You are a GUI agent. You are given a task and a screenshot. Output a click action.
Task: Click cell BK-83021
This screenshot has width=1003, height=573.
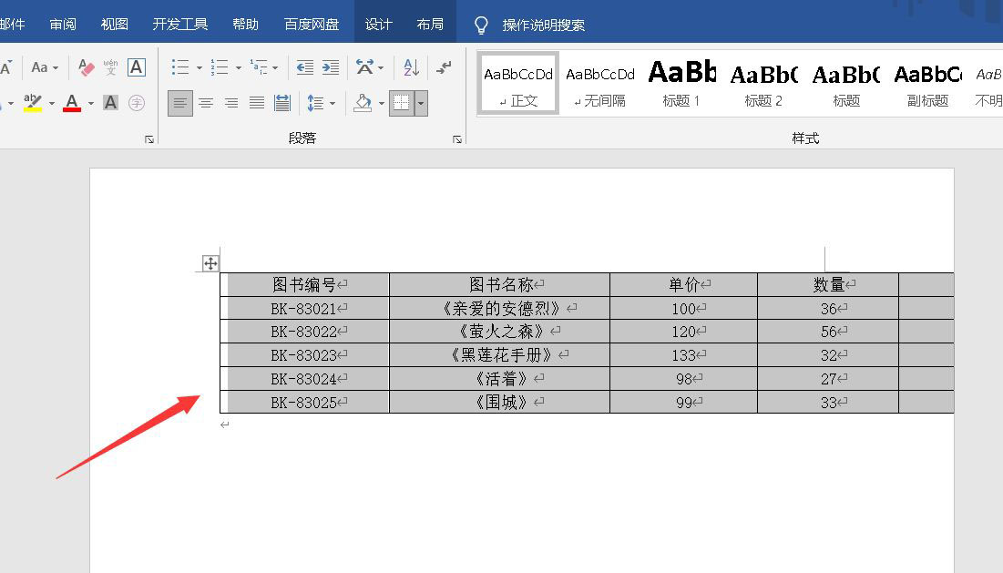coord(304,308)
